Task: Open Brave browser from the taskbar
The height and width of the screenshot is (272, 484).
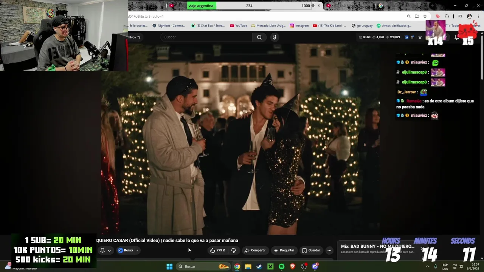Action: coord(293,266)
